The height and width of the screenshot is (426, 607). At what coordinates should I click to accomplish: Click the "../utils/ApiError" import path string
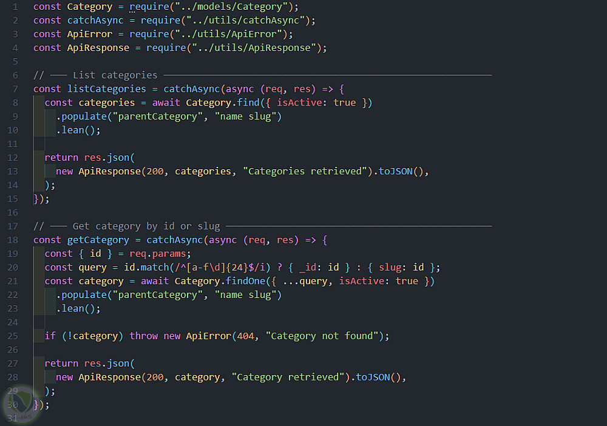click(x=228, y=35)
